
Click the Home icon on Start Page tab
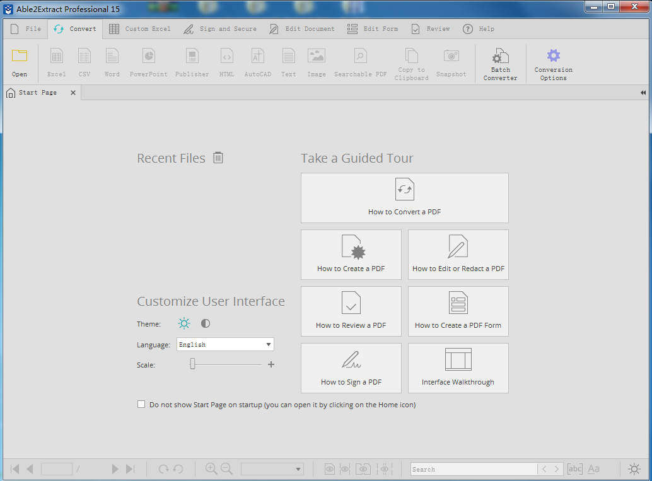point(11,93)
